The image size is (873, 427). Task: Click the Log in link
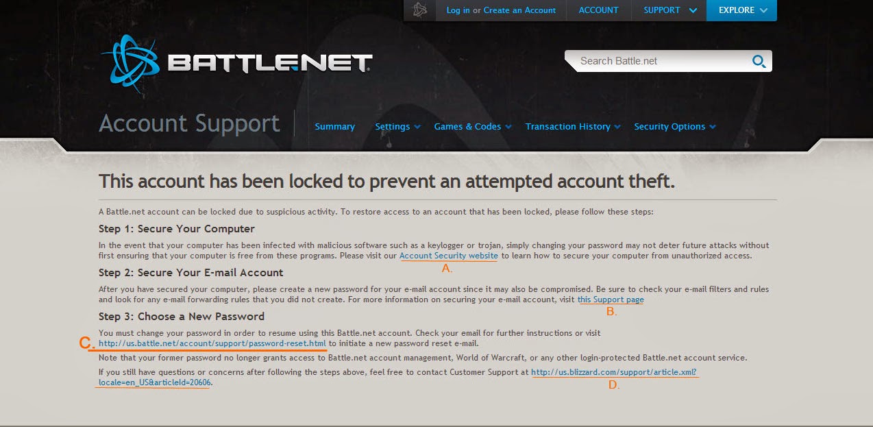coord(458,10)
